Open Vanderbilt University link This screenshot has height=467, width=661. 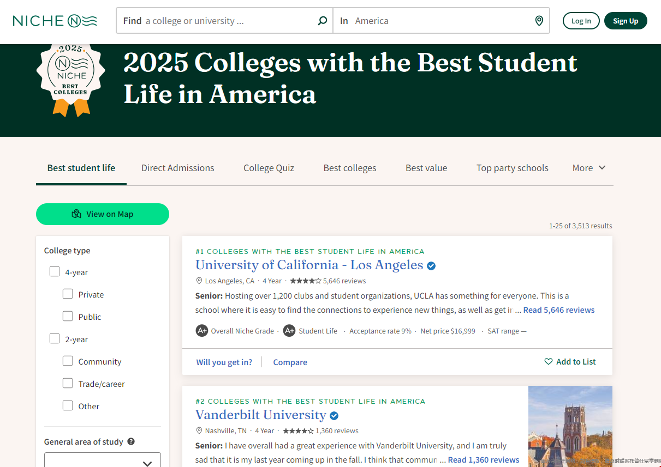[x=261, y=415]
